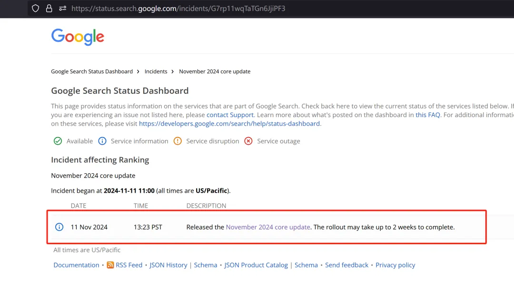This screenshot has height=286, width=514.
Task: Click the Google logo
Action: tap(78, 37)
